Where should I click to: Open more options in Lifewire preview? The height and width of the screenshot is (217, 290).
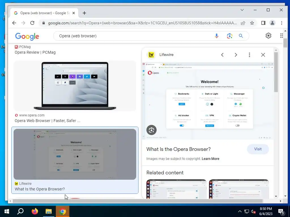pos(249,55)
